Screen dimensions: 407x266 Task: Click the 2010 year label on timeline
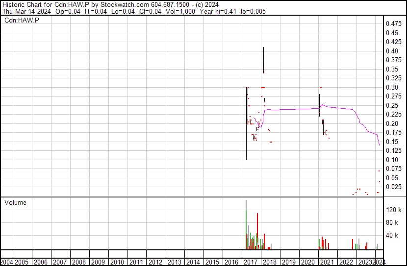(117, 262)
